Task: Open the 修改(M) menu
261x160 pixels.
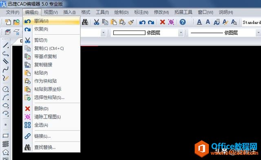Action: pyautogui.click(x=161, y=12)
